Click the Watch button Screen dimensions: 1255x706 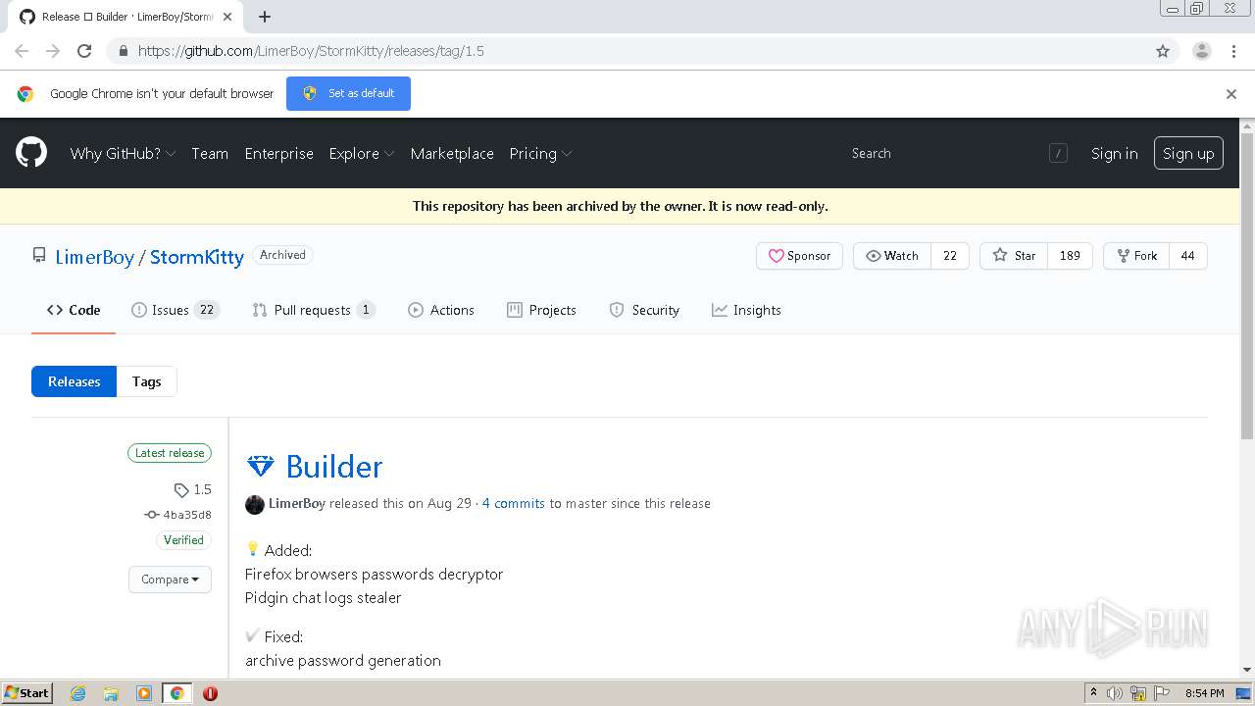(892, 256)
